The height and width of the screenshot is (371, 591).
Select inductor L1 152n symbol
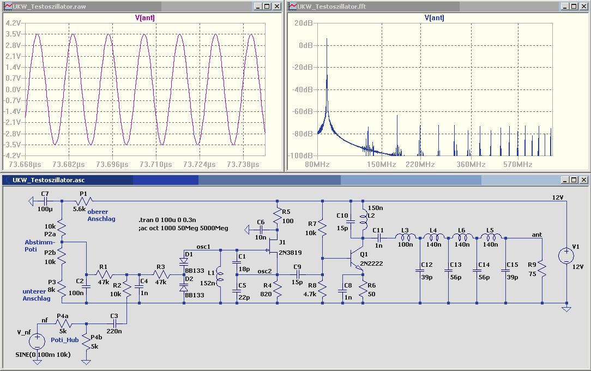(x=220, y=275)
